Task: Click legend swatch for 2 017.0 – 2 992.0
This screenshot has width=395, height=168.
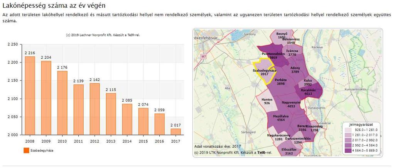Action: (x=348, y=140)
